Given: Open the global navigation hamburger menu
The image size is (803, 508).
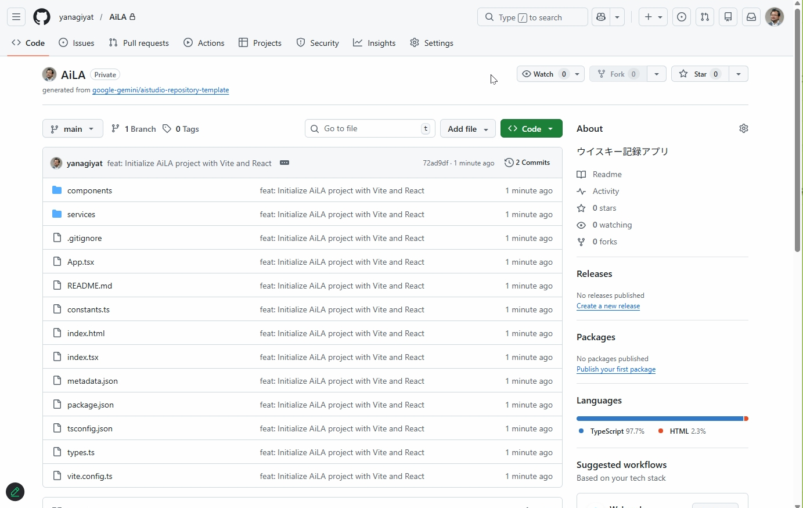Looking at the screenshot, I should click(x=16, y=17).
